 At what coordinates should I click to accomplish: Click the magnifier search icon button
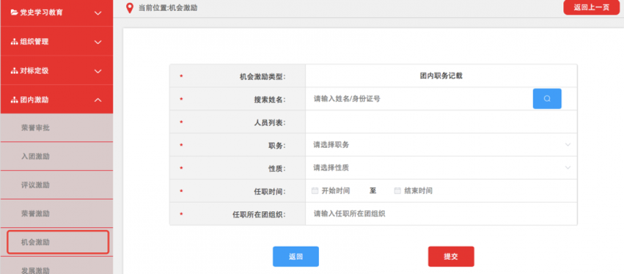547,99
